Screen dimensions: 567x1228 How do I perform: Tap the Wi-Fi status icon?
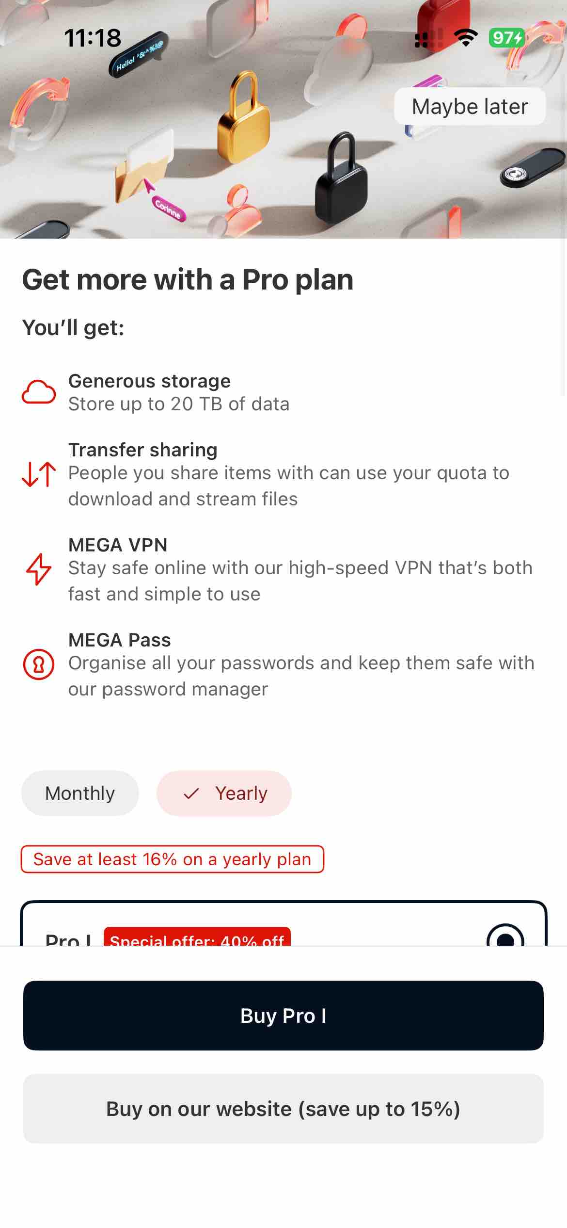(465, 38)
